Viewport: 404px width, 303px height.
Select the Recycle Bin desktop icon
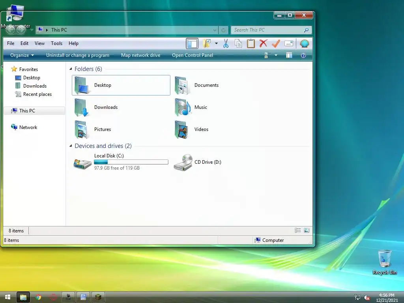click(x=384, y=262)
